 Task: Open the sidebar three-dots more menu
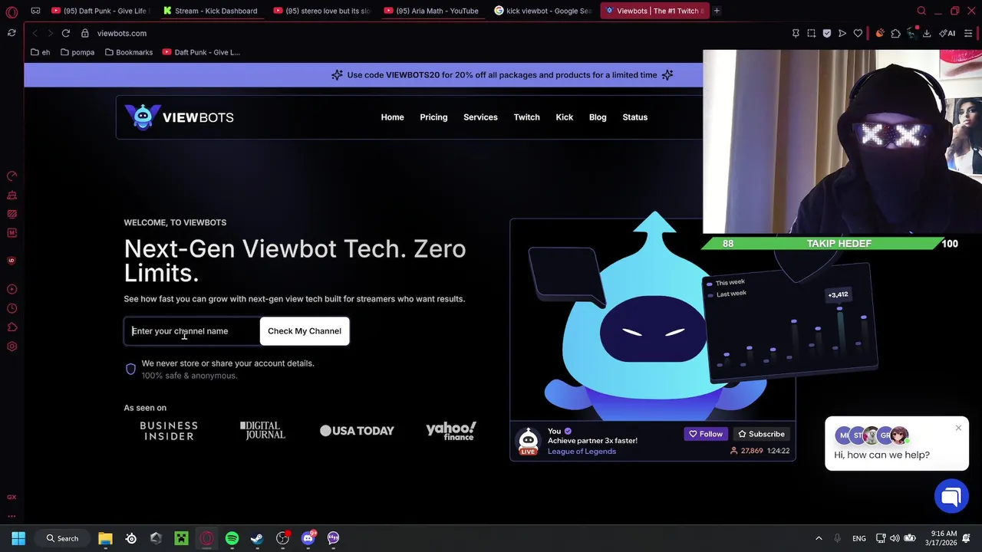[x=12, y=515]
